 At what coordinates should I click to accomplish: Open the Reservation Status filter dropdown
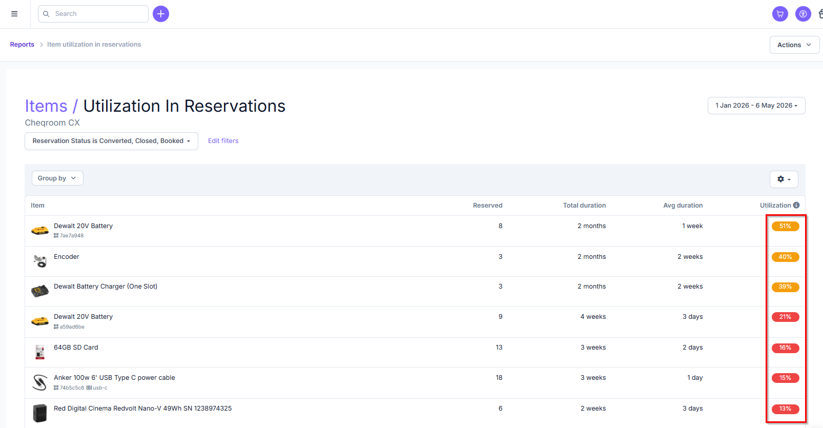[x=111, y=141]
